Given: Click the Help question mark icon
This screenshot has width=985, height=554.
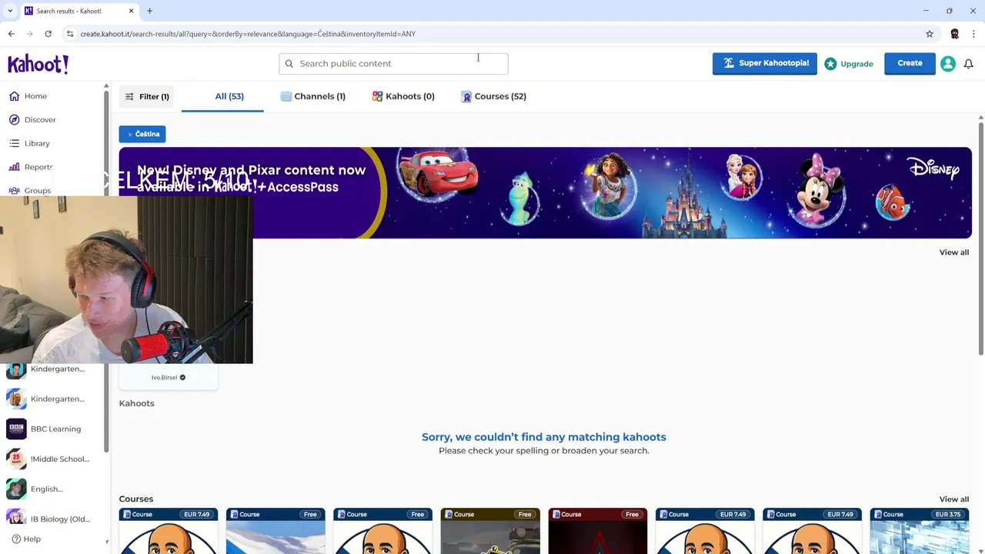Looking at the screenshot, I should click(15, 539).
